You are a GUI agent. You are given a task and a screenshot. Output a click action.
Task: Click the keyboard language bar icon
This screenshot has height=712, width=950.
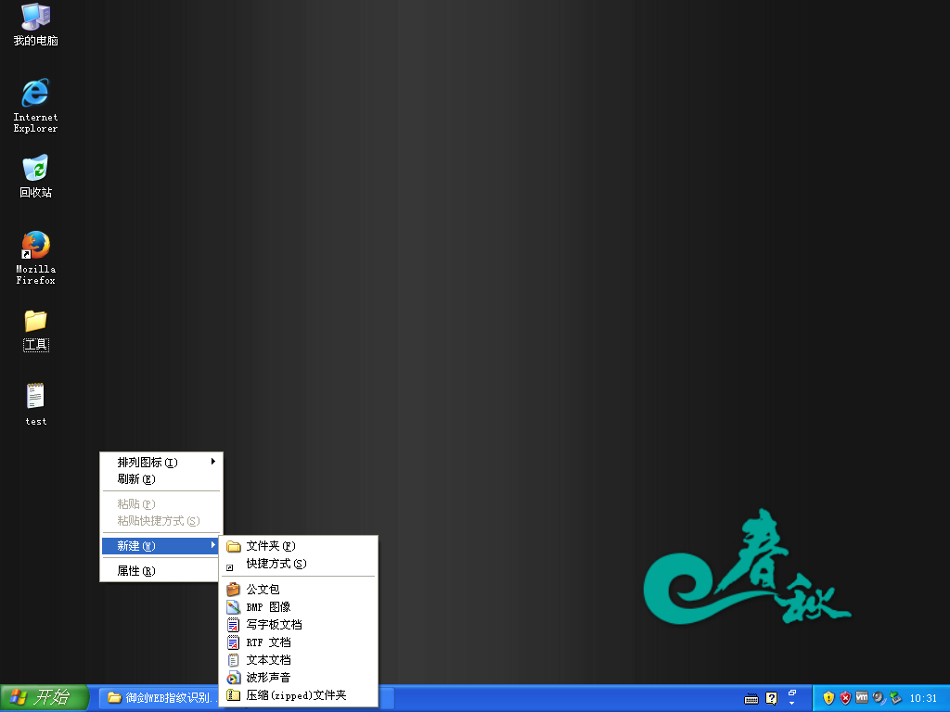751,699
